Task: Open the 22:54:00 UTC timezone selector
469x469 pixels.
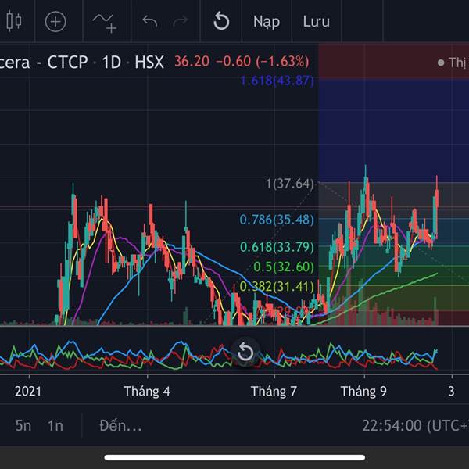Action: 414,426
